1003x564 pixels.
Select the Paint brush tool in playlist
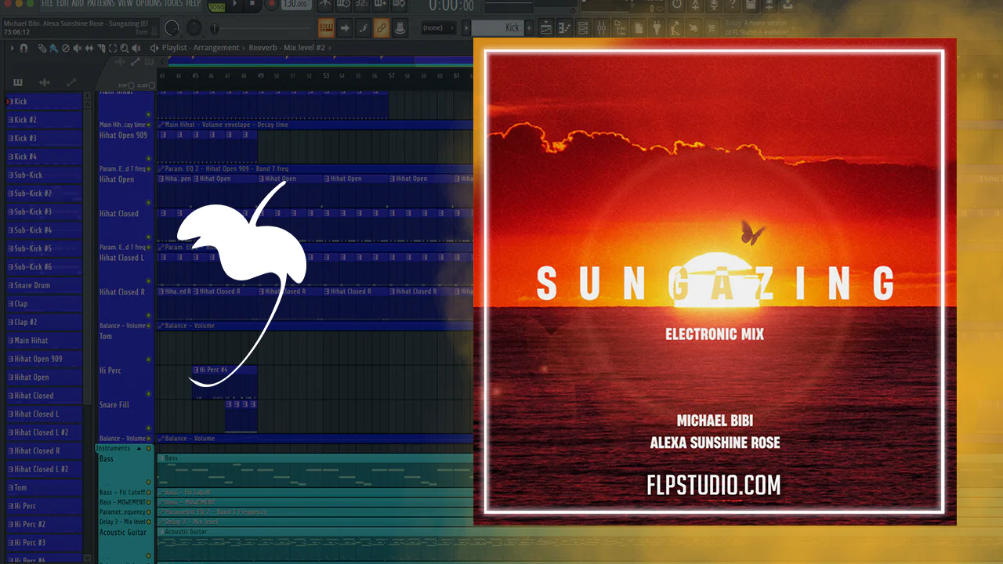(x=53, y=48)
